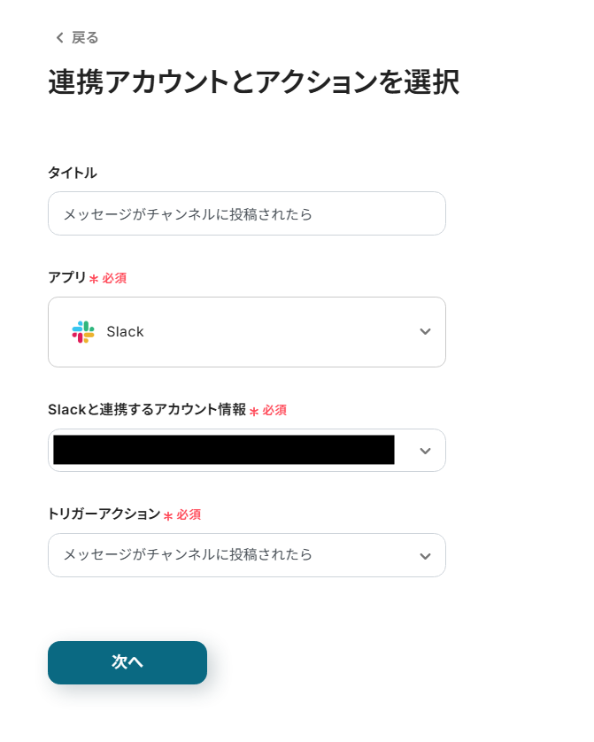
Task: Go back via the 戻る link
Action: tap(85, 37)
